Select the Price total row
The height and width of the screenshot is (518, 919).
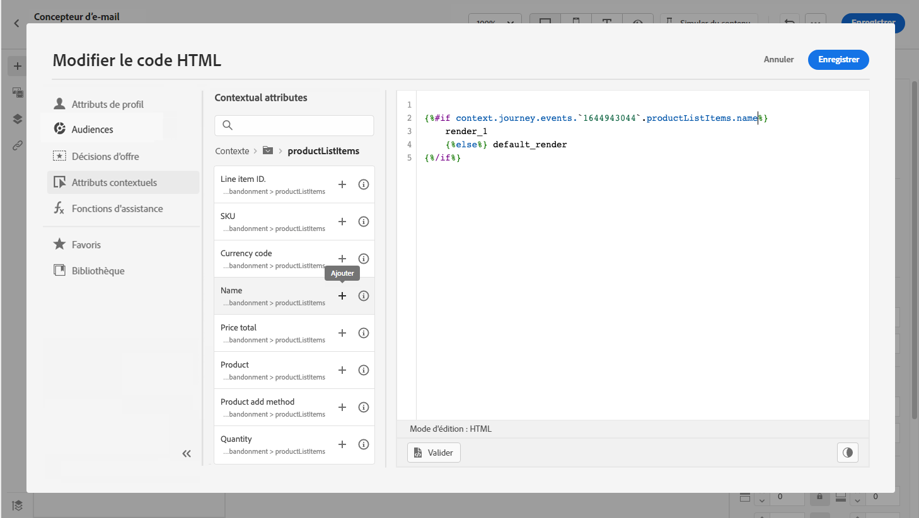(294, 333)
